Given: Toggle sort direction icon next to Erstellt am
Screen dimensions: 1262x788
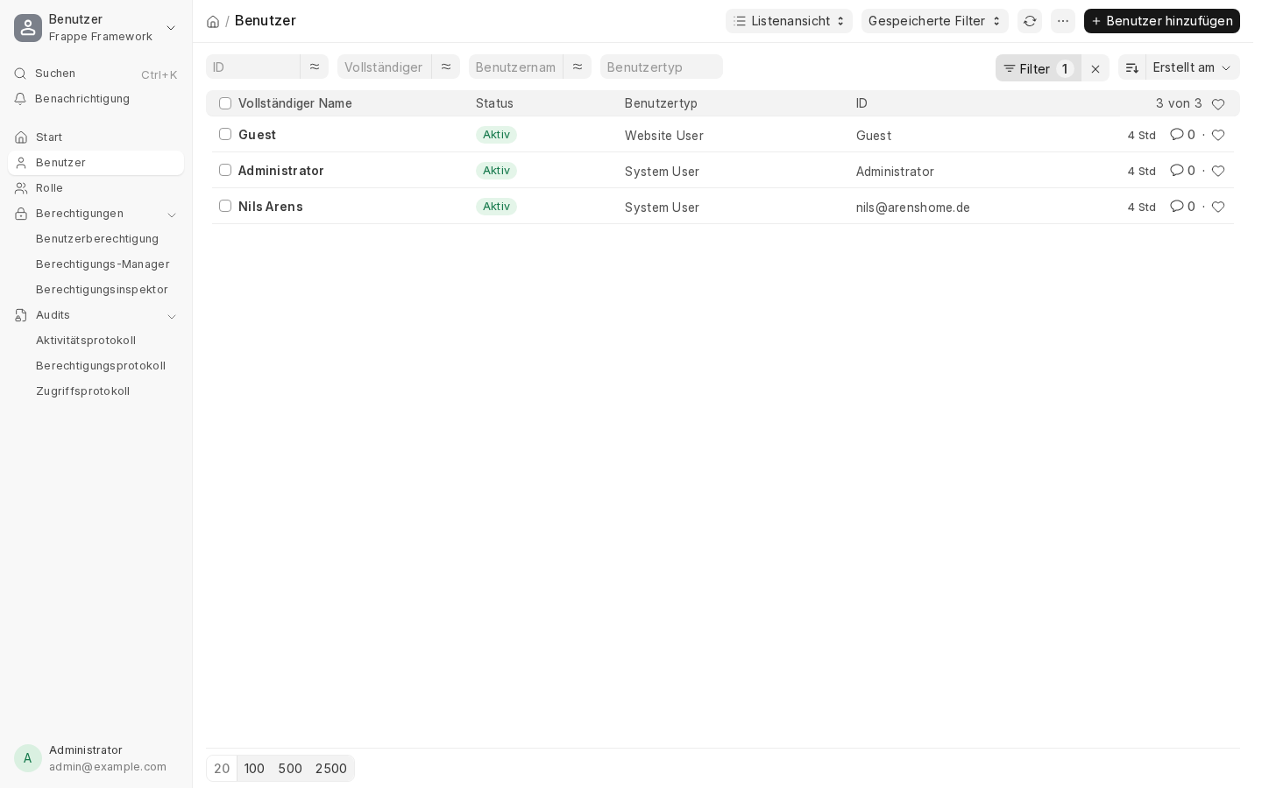Looking at the screenshot, I should coord(1132,68).
